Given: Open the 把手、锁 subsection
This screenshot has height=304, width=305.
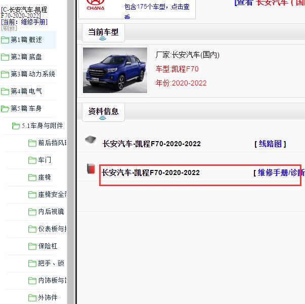Looking at the screenshot, I should [51, 263].
